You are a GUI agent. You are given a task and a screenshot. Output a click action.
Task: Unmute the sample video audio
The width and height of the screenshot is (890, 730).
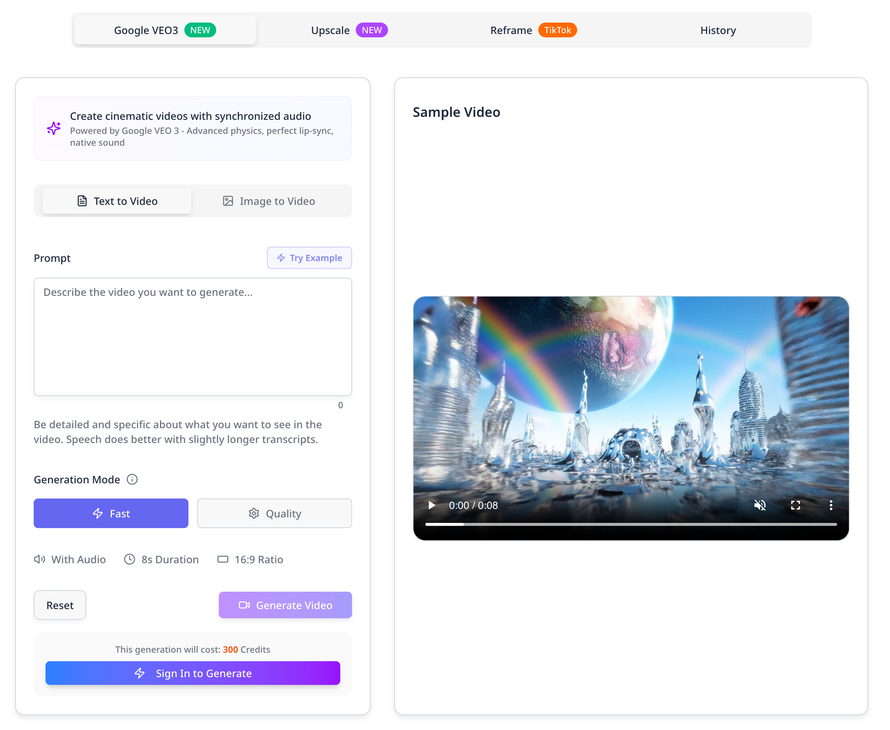[x=760, y=505]
